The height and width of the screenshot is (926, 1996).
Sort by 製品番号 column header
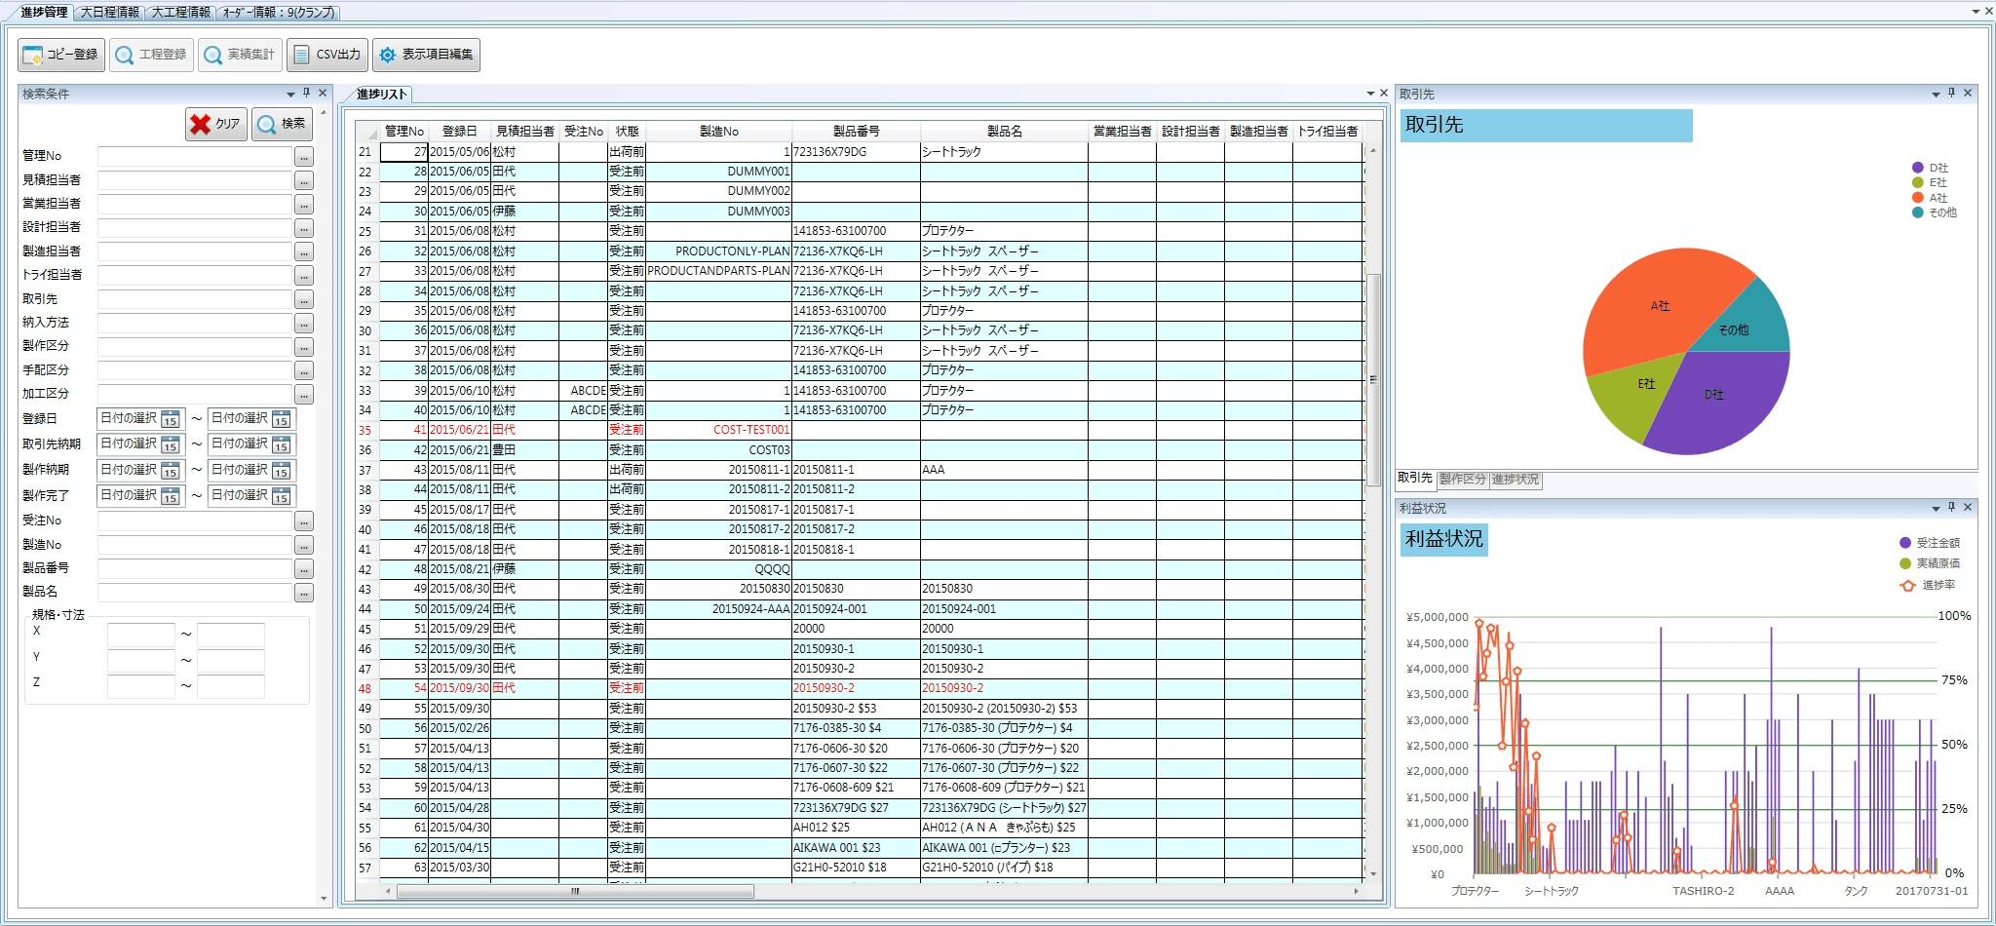click(856, 131)
